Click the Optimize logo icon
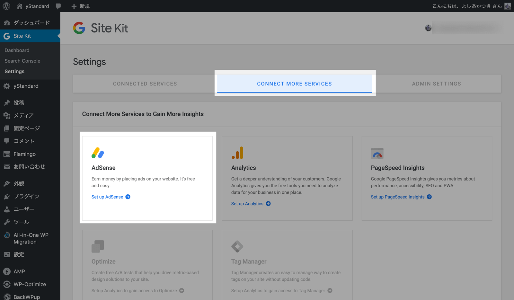 click(x=98, y=246)
